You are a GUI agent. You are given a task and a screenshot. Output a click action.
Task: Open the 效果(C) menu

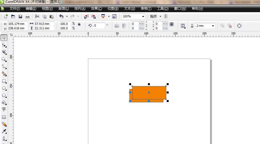(96, 9)
